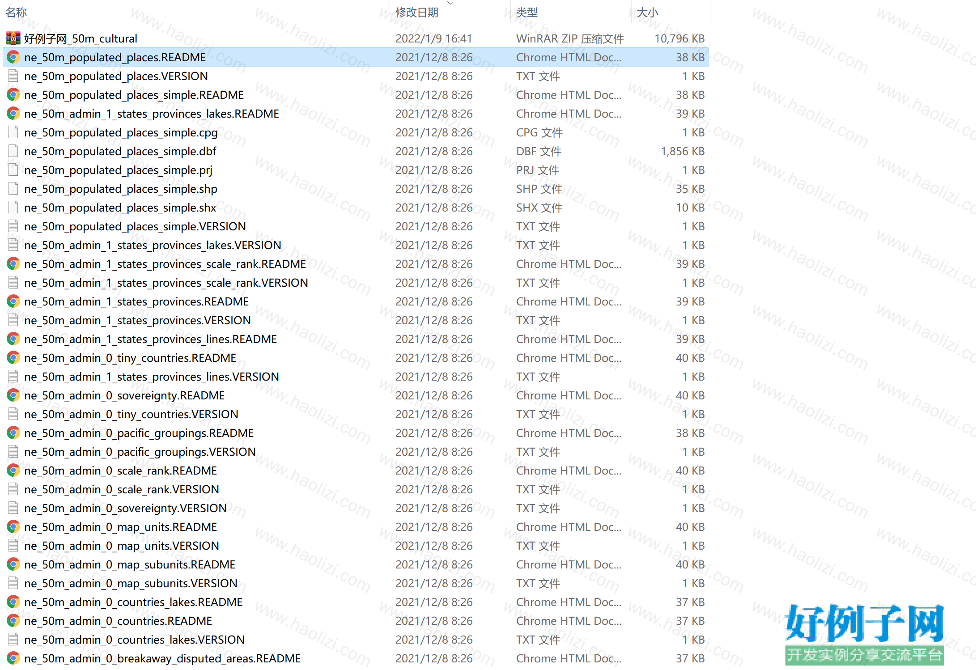976x670 pixels.
Task: Click Chrome icon of ne_50m_admin_0_tiny_countries.README
Action: click(x=13, y=358)
